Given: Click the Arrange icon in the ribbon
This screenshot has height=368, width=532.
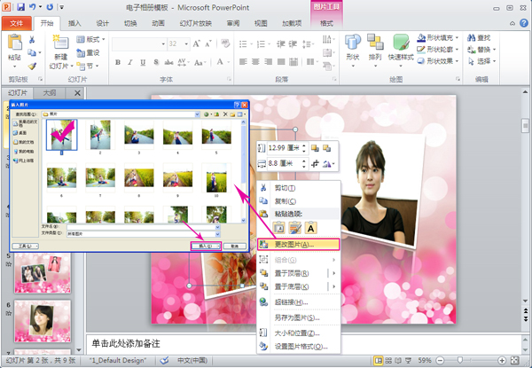Looking at the screenshot, I should [x=375, y=44].
